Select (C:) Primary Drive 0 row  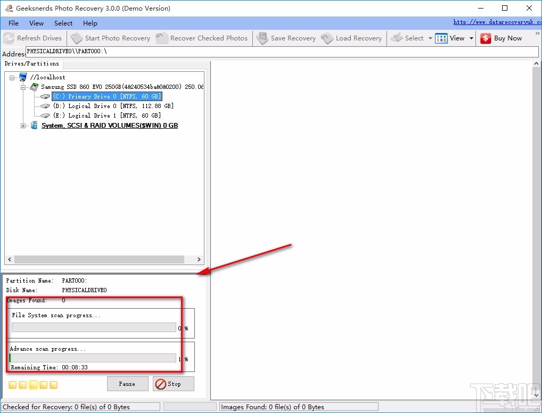coord(107,96)
